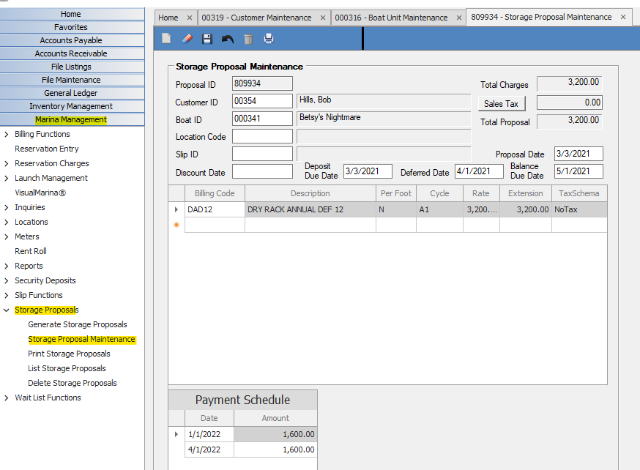Expand the Wait List Functions node
640x470 pixels.
pos(7,398)
